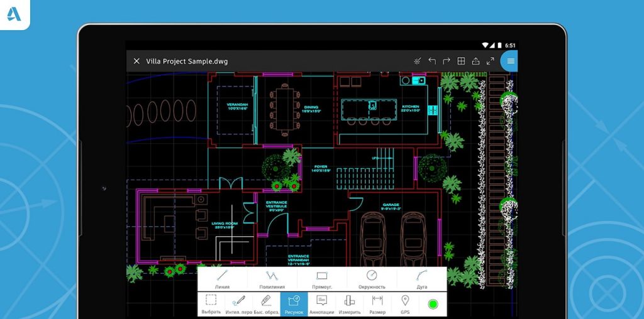
Task: Tap the GPS location tool
Action: pos(405,304)
